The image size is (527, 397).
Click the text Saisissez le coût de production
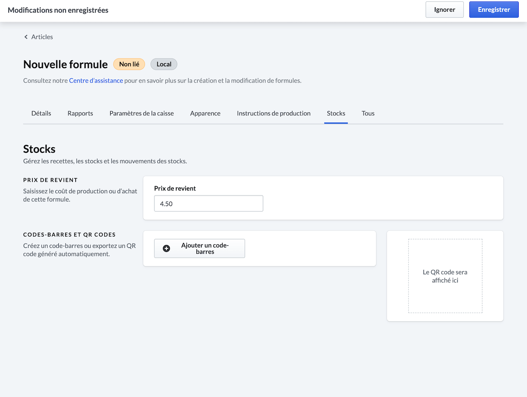[x=80, y=195]
